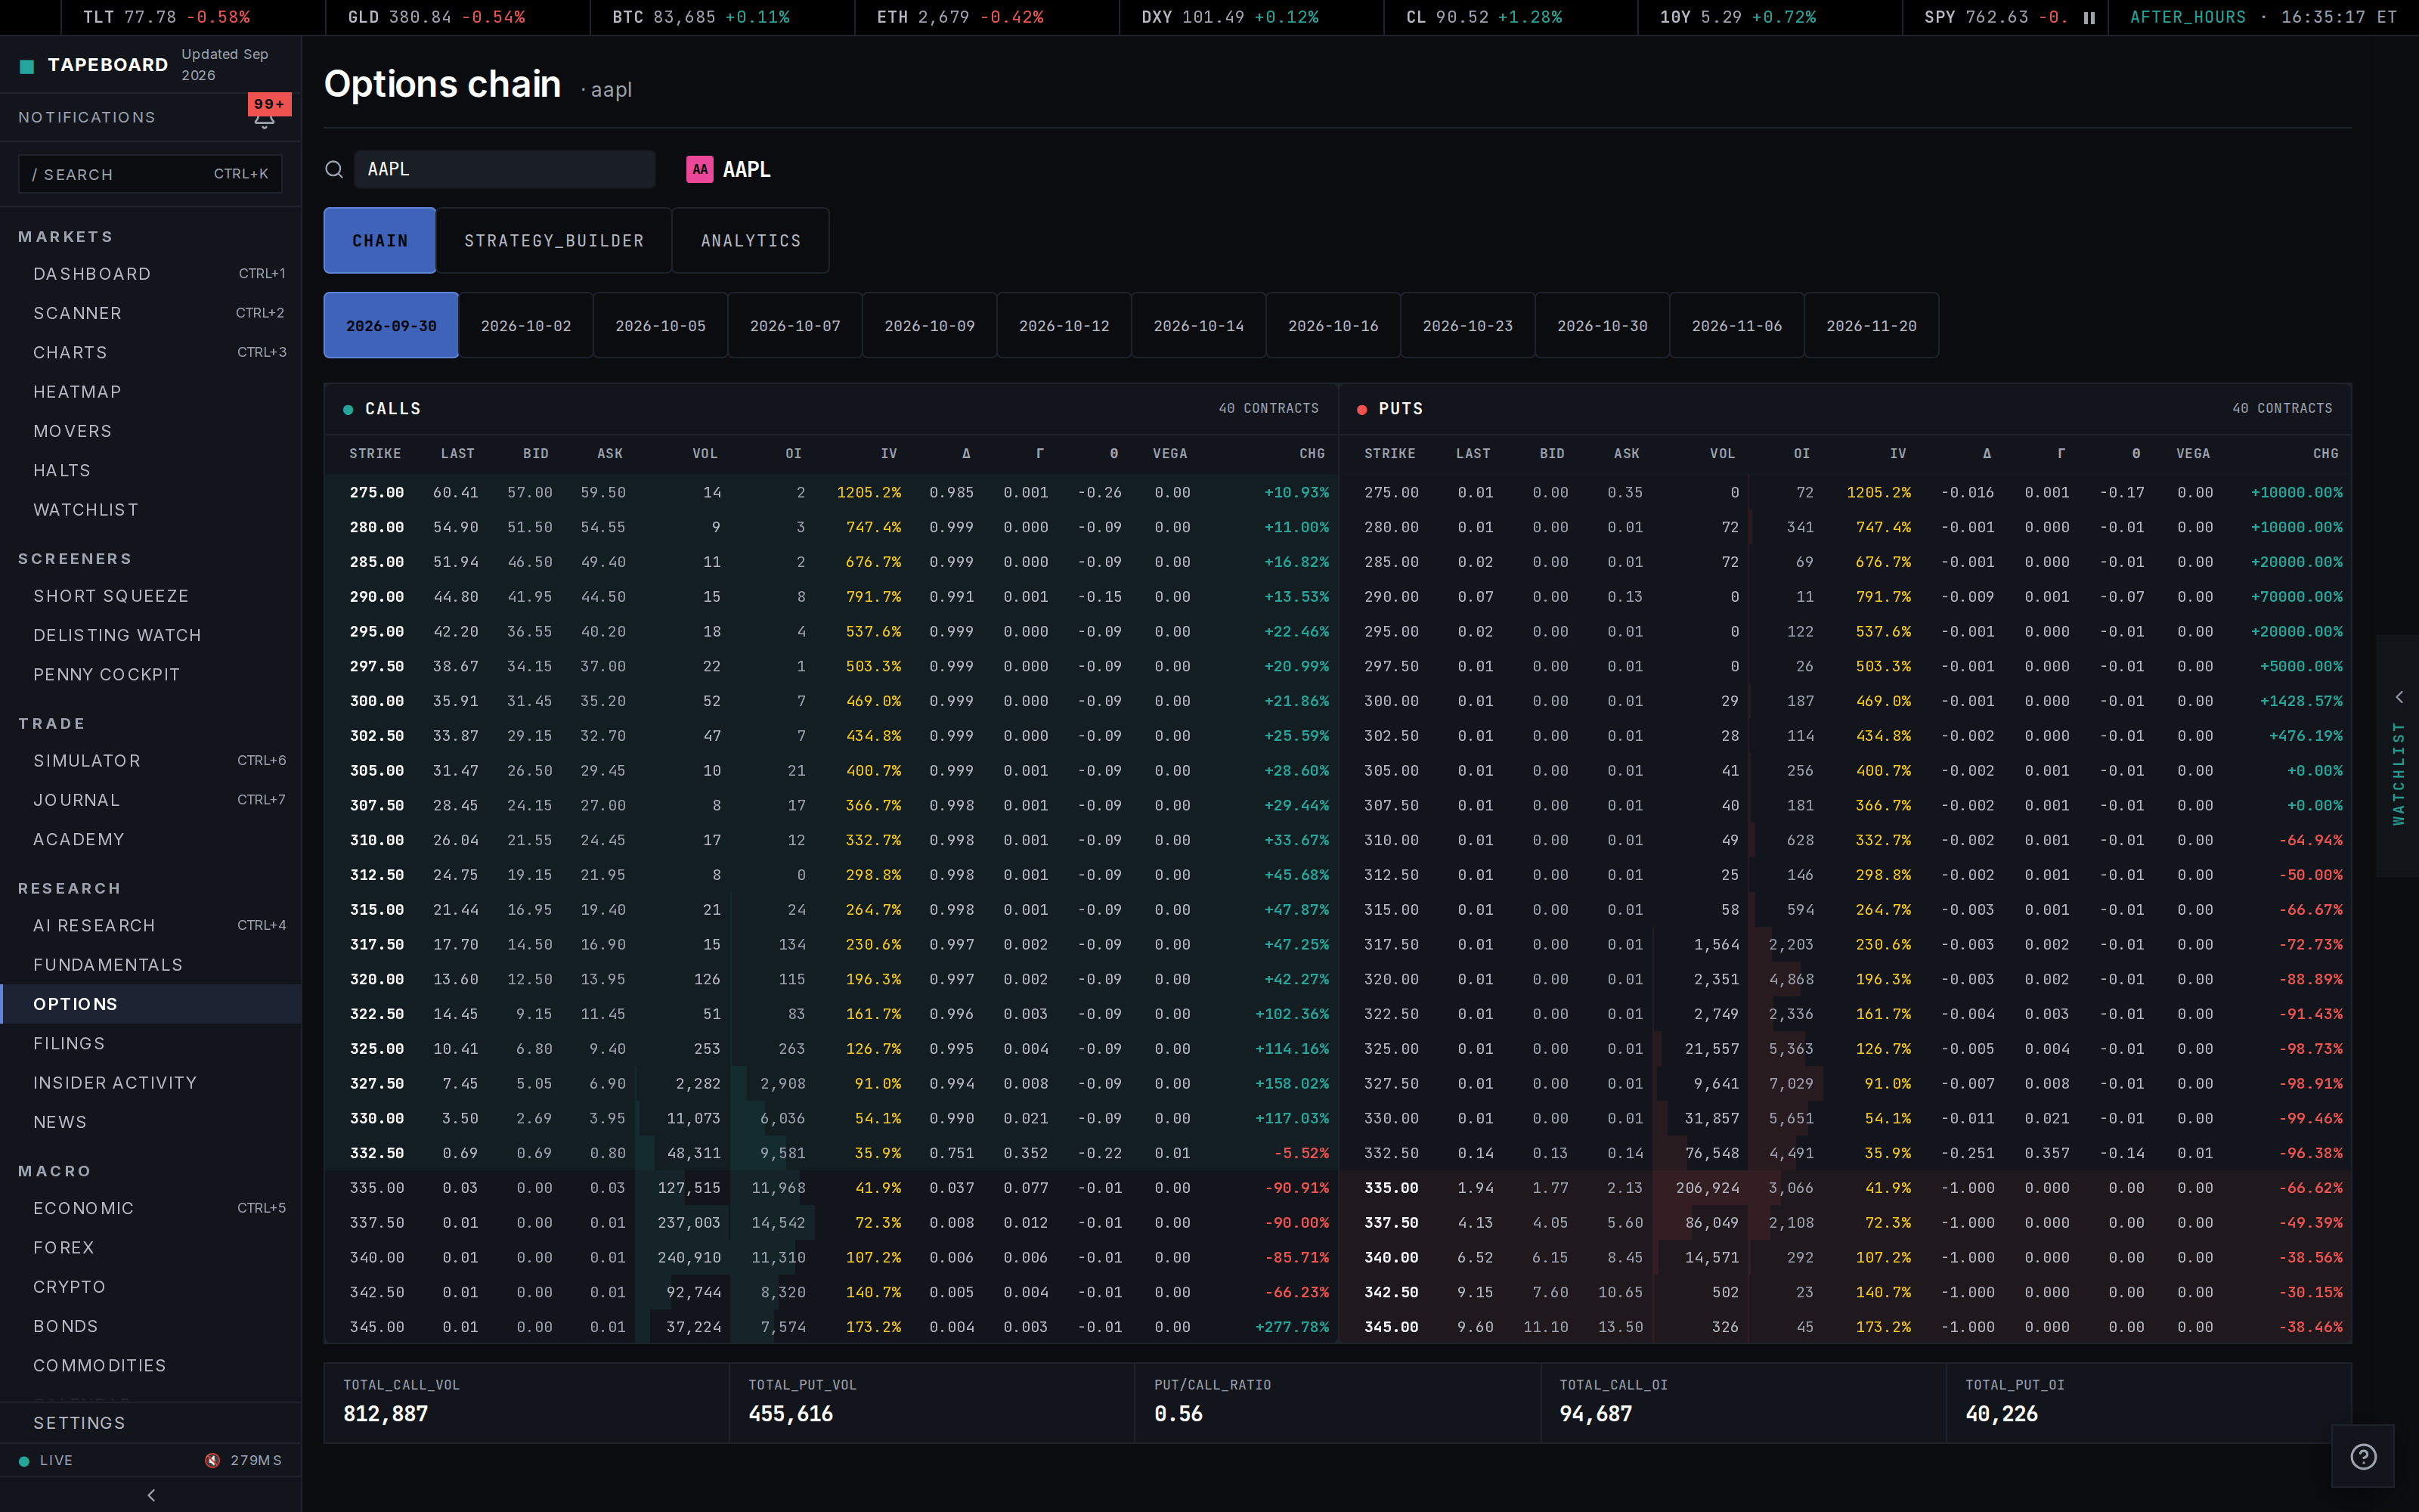Open ECONOMIC macro page
This screenshot has height=1512, width=2419.
pyautogui.click(x=151, y=1208)
